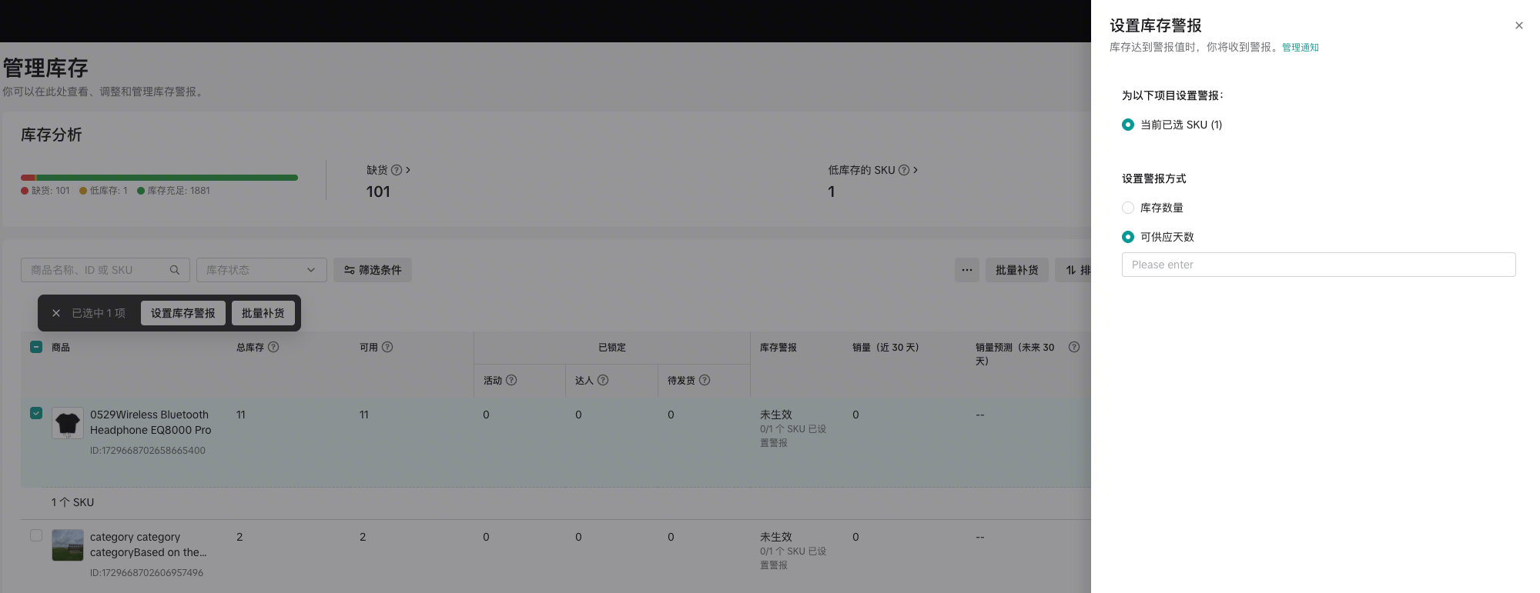Click the help icon next to 总库存
1540x593 pixels.
point(273,347)
